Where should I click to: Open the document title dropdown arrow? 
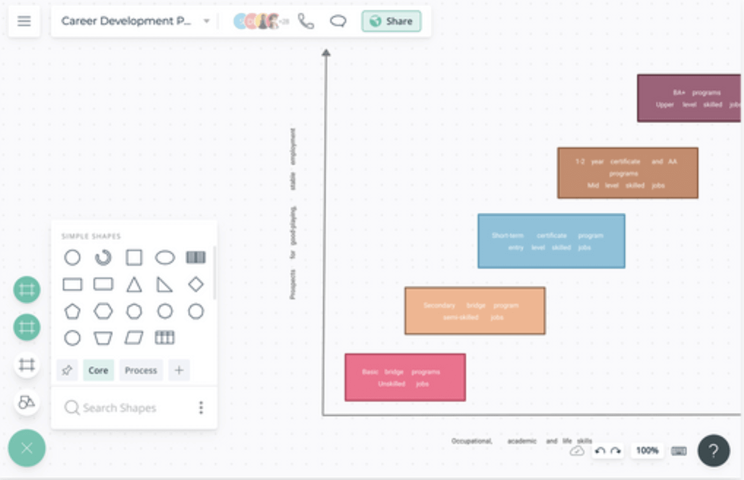tap(207, 21)
